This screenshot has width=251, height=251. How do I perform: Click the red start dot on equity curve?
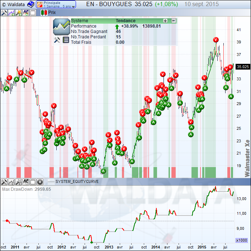tap(7, 221)
